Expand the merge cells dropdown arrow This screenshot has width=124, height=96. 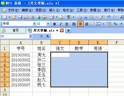103,24
